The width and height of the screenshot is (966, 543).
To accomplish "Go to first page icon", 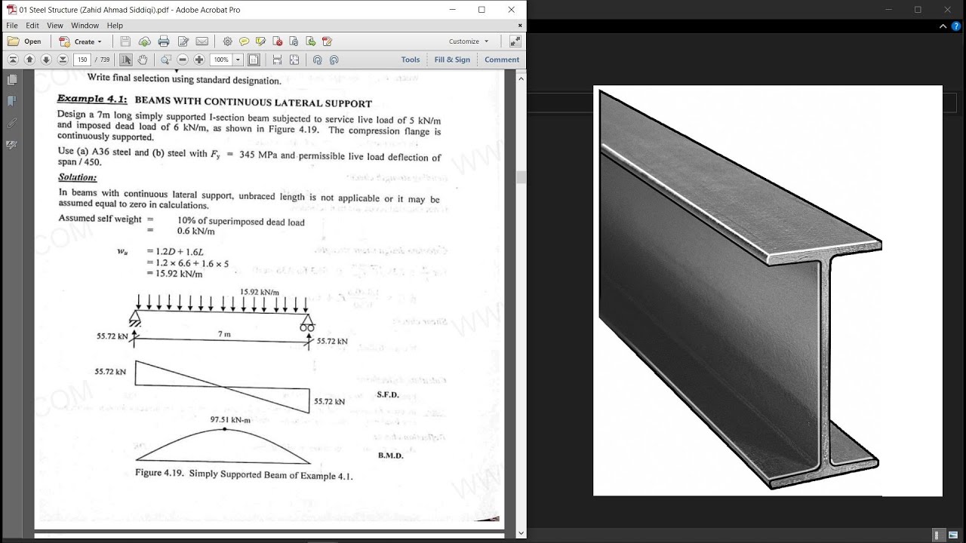I will [x=13, y=60].
